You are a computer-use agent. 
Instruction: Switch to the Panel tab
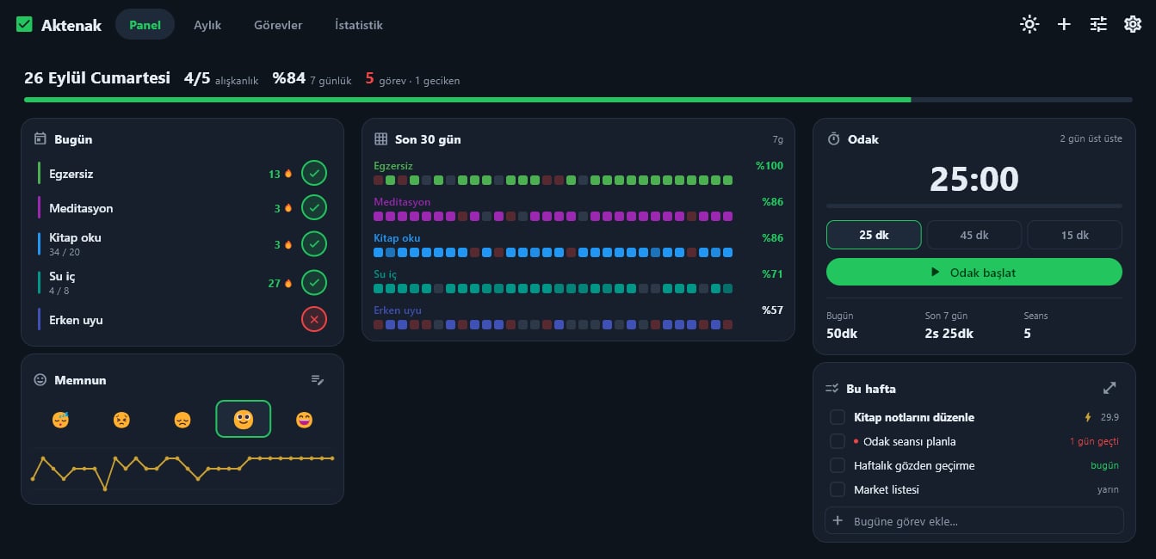pyautogui.click(x=145, y=25)
